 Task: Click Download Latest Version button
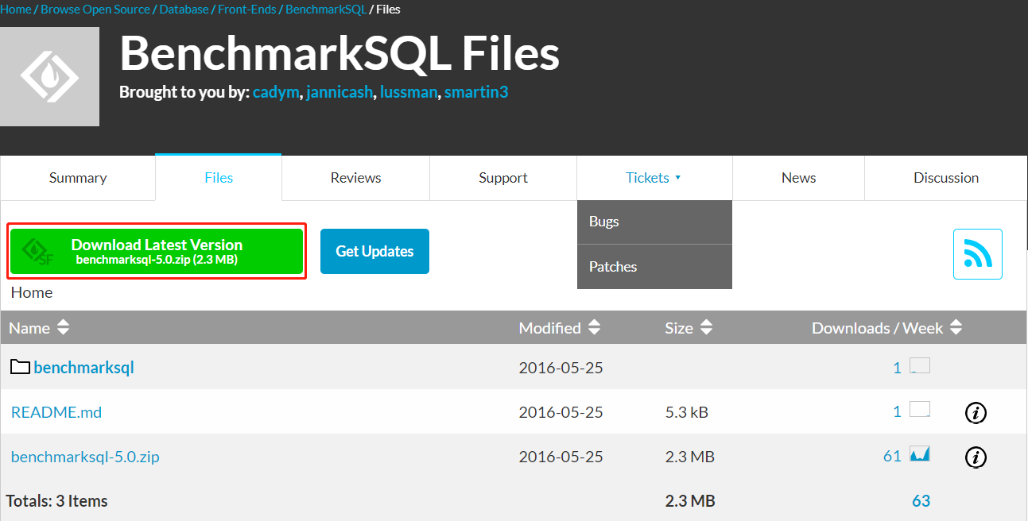coord(157,252)
